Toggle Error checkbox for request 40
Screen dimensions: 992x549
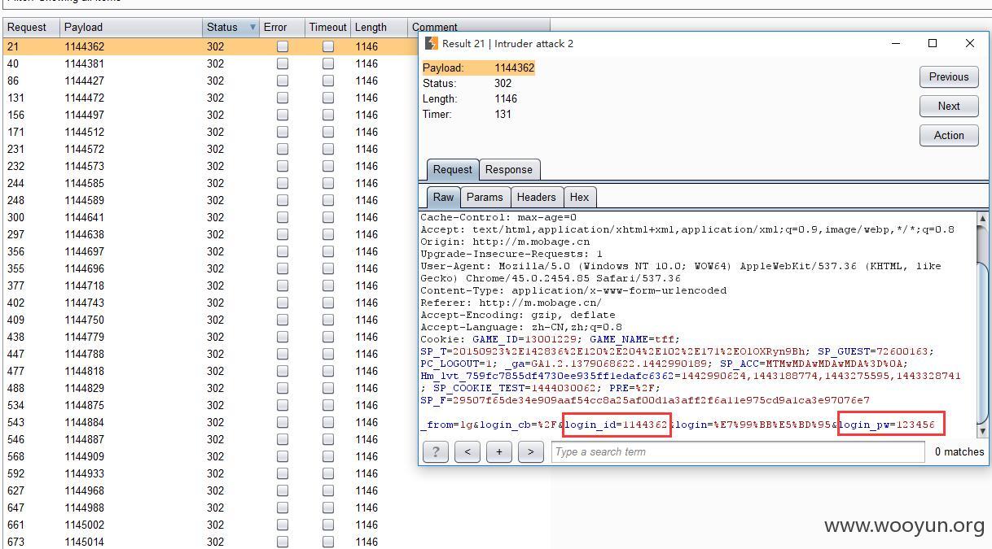coord(283,63)
